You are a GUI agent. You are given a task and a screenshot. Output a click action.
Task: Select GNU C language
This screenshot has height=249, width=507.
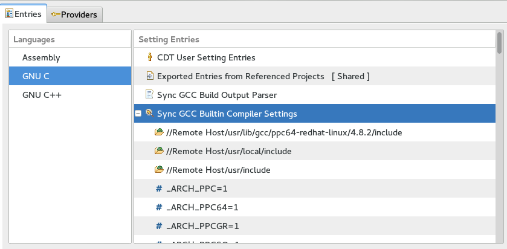point(70,76)
